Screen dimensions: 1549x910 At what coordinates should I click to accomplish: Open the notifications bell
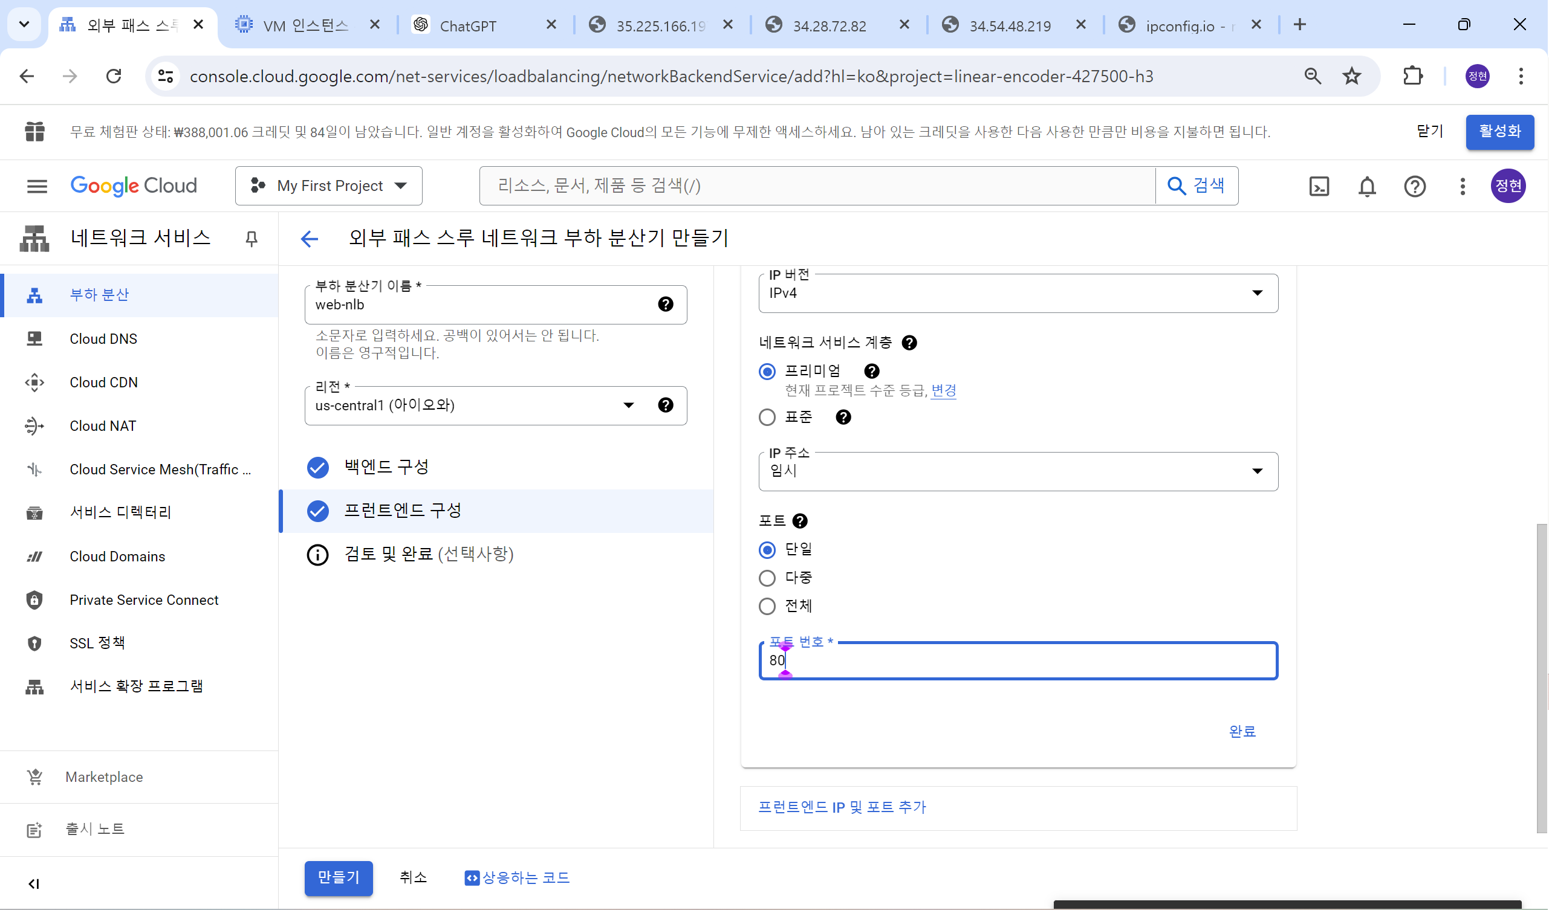(1366, 186)
